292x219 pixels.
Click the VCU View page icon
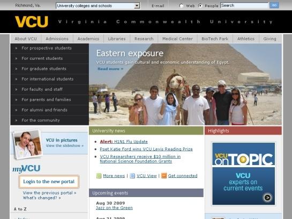point(132,176)
